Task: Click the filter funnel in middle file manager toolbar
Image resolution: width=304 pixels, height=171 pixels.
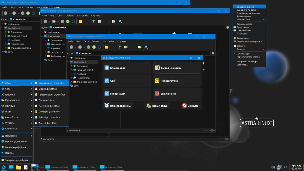Action: 94,22
